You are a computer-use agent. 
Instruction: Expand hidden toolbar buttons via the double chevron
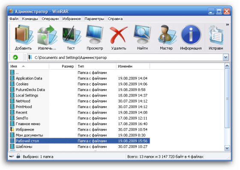228,25
